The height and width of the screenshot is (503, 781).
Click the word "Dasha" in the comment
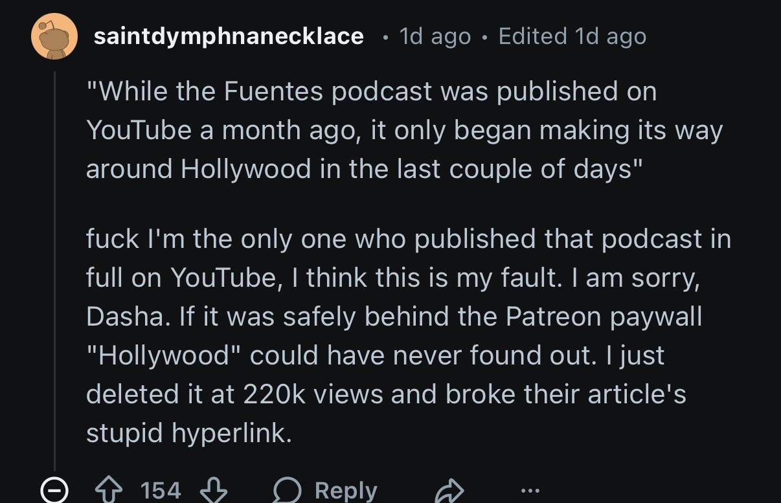click(x=123, y=317)
